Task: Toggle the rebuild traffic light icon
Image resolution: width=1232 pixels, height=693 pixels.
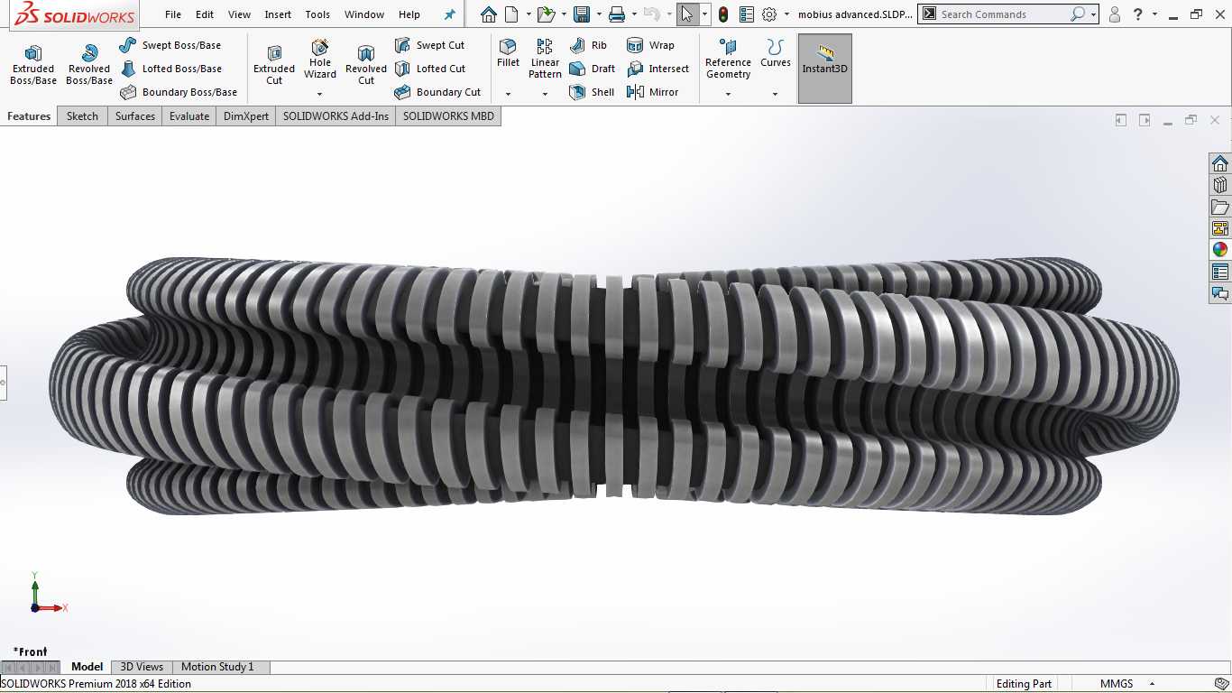Action: 723,14
